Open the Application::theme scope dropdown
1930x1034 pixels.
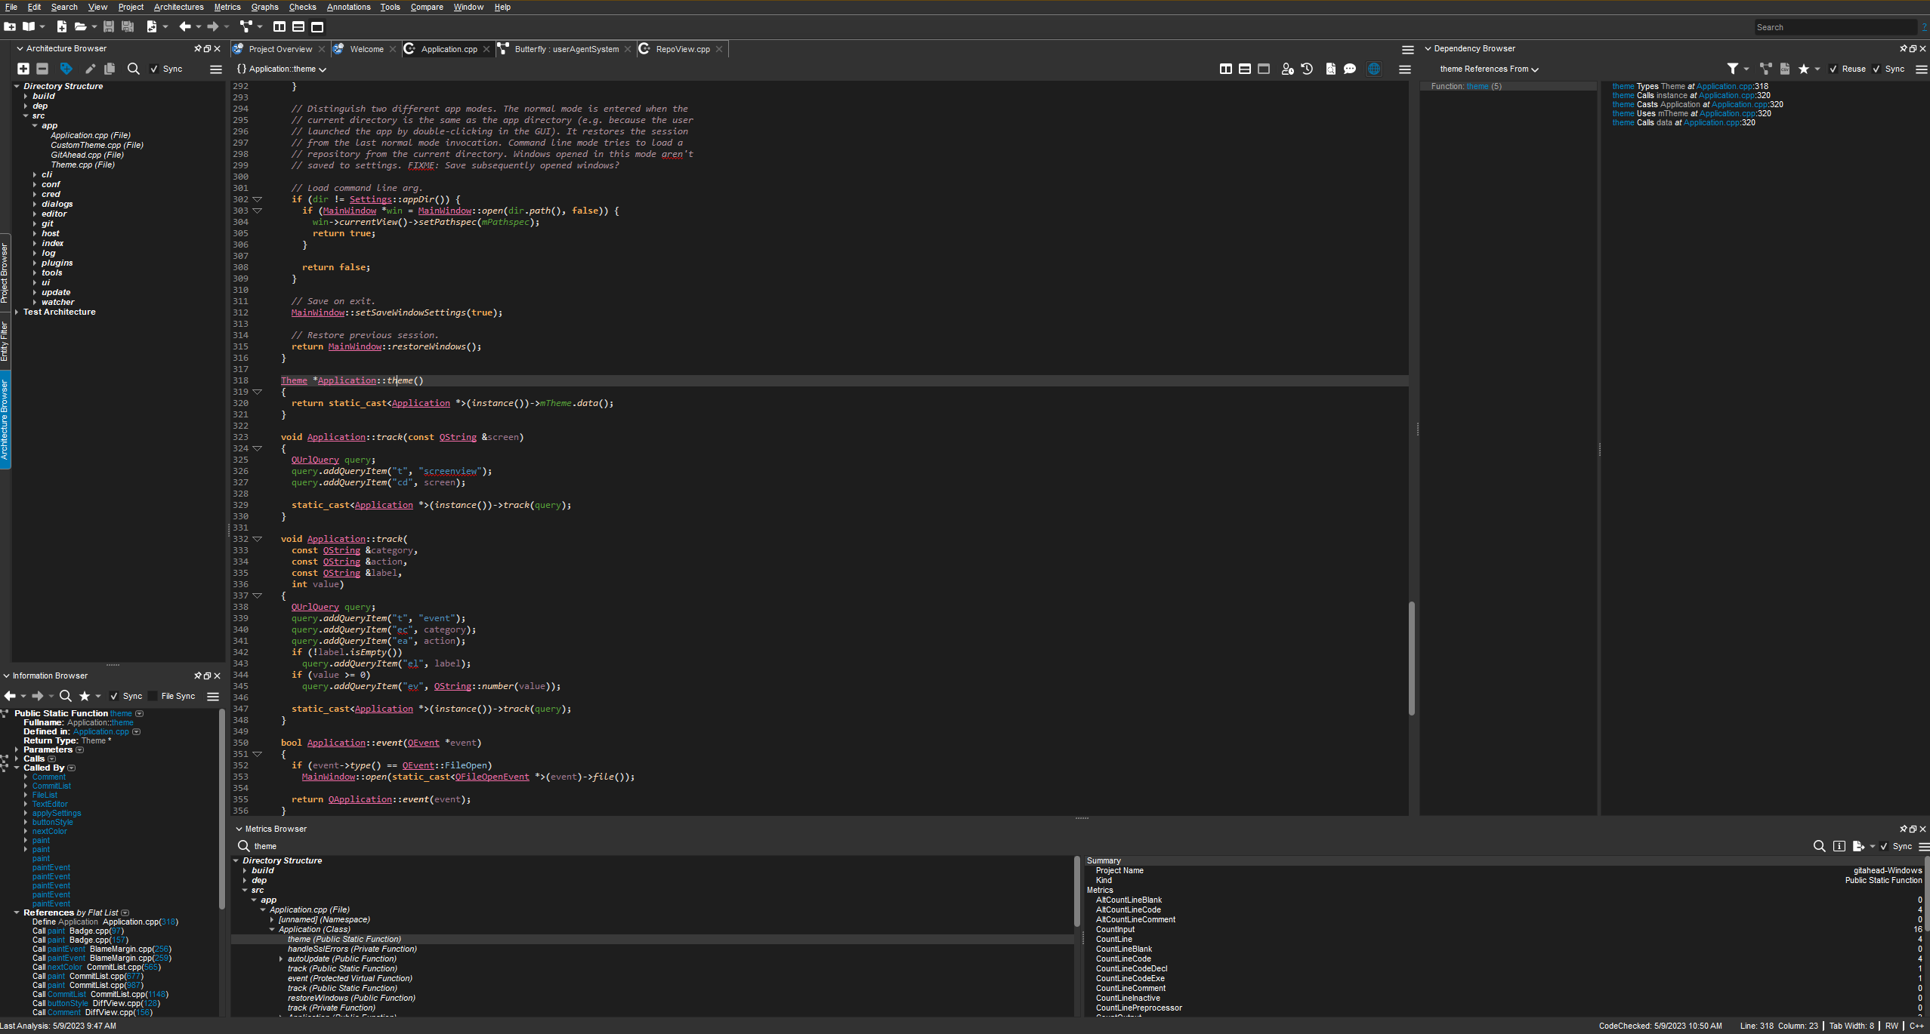click(282, 69)
